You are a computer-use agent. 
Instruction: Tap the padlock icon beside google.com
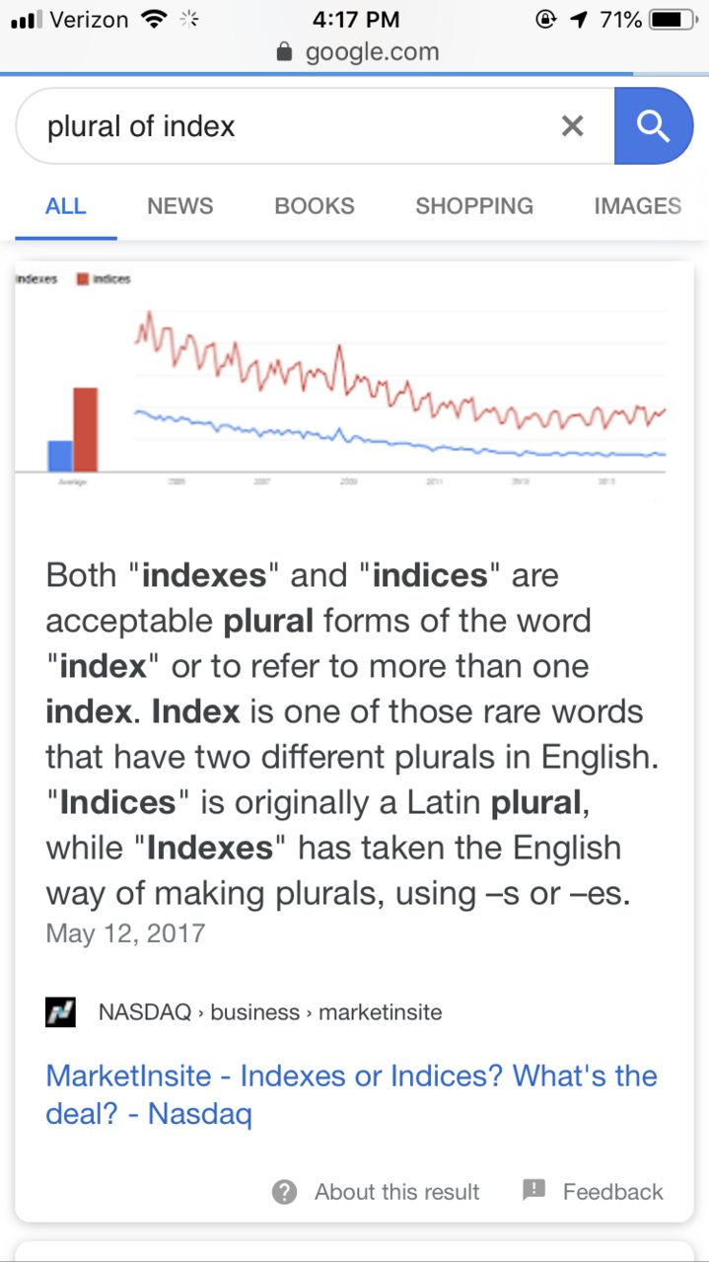tap(286, 52)
